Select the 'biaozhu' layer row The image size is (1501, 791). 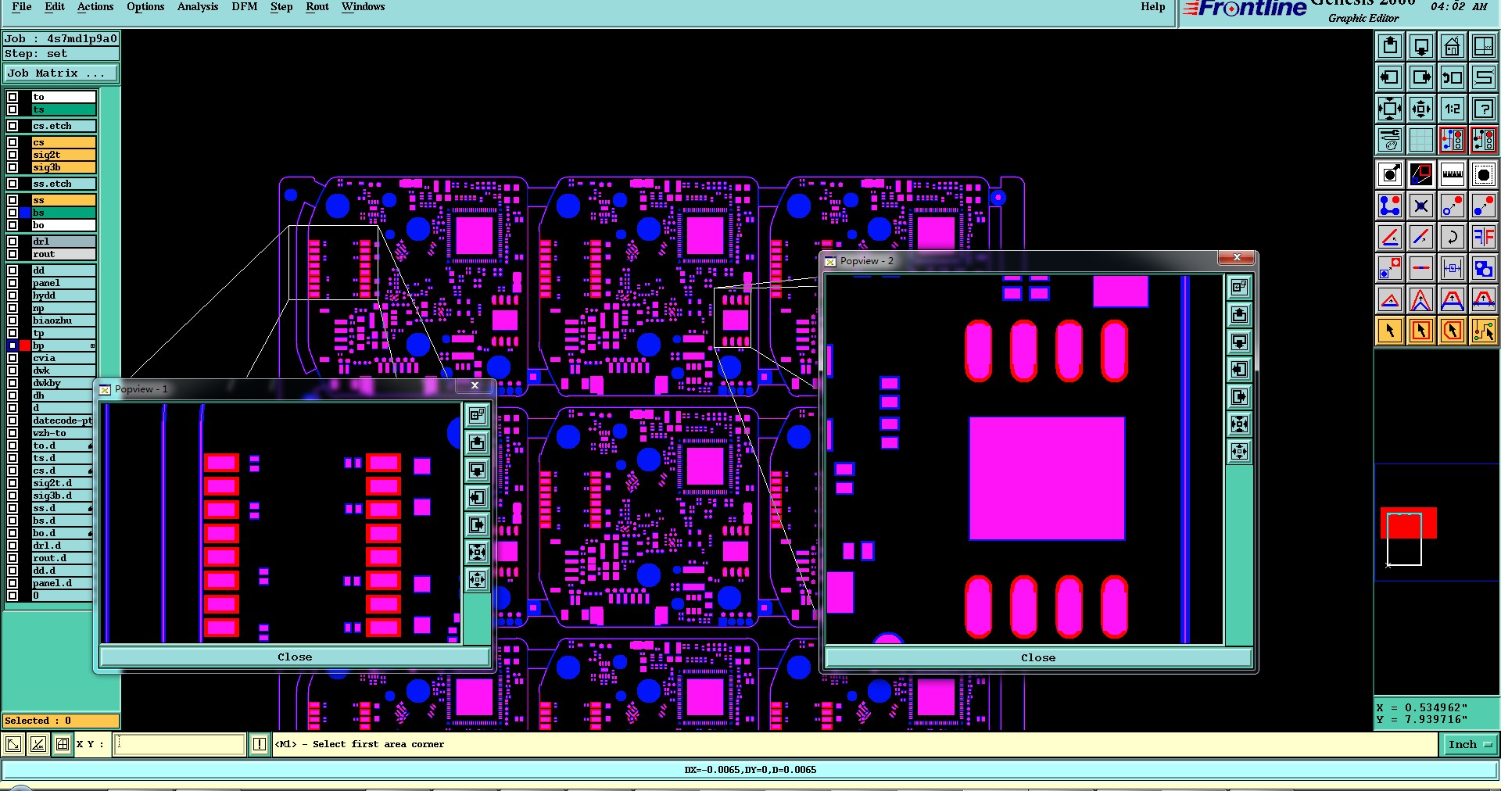tap(63, 320)
